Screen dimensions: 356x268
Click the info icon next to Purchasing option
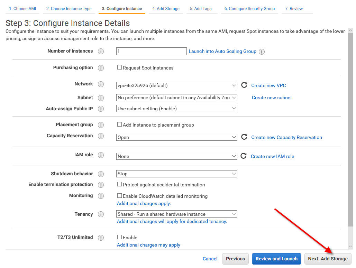101,68
